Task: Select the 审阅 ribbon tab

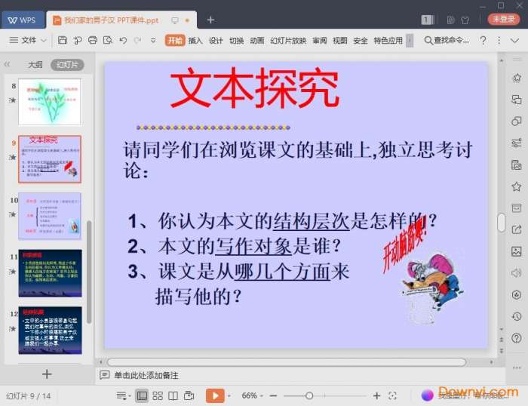Action: [320, 41]
